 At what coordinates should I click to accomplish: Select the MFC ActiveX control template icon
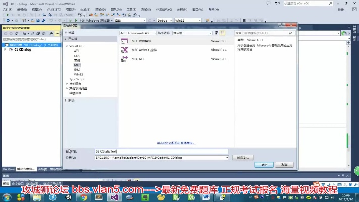click(x=124, y=50)
